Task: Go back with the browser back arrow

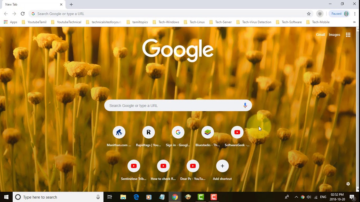Action: tap(6, 14)
